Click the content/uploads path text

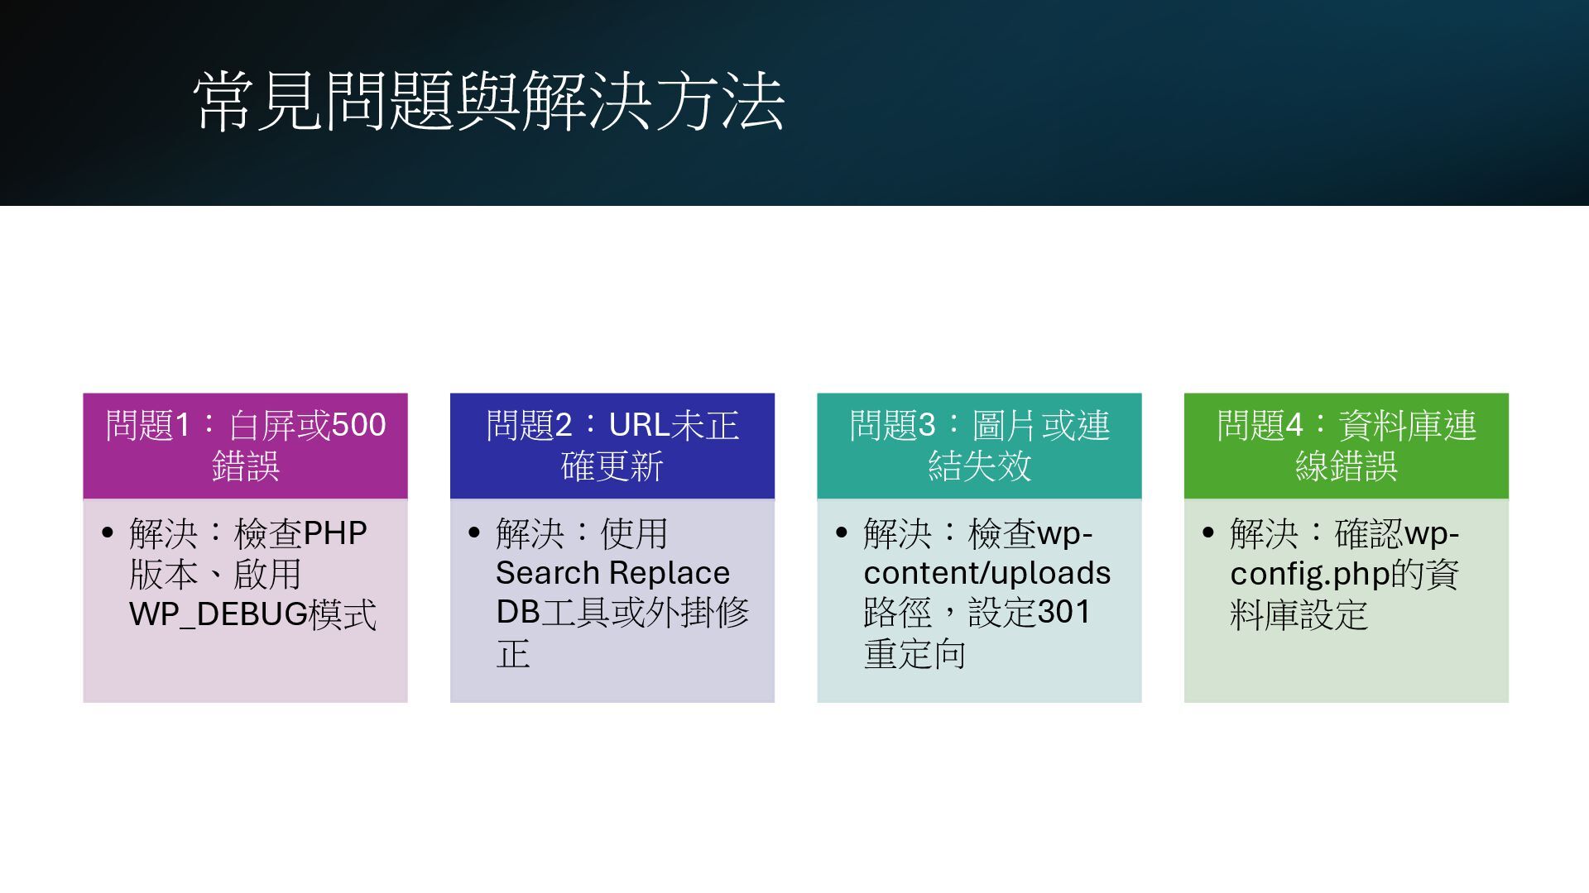[987, 573]
